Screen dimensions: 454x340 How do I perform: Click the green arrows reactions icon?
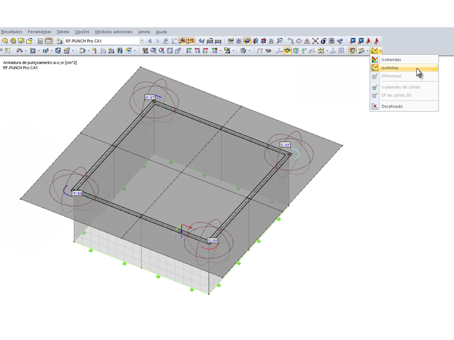pos(303,51)
